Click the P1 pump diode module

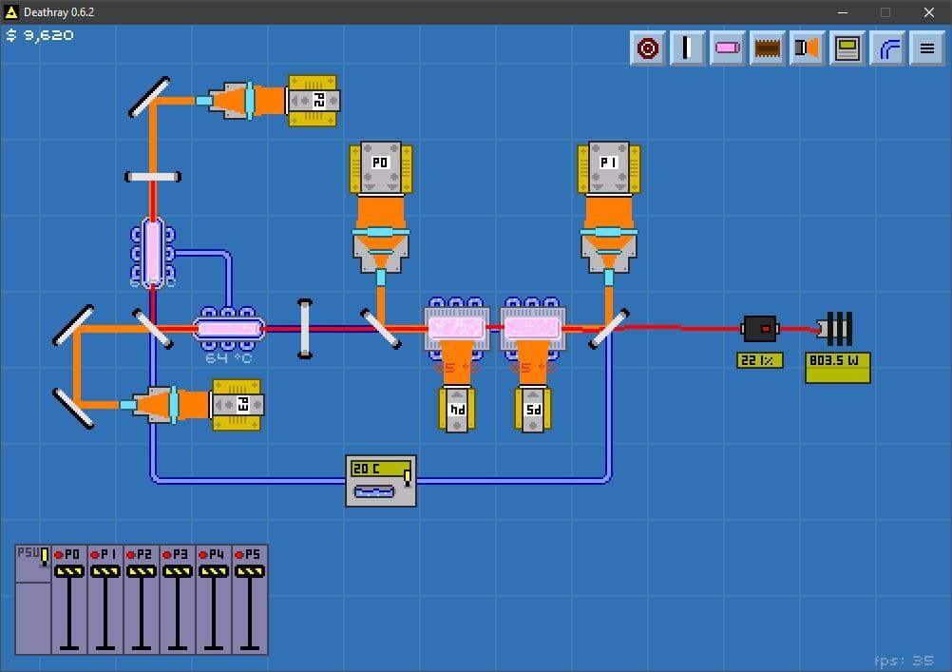click(608, 167)
